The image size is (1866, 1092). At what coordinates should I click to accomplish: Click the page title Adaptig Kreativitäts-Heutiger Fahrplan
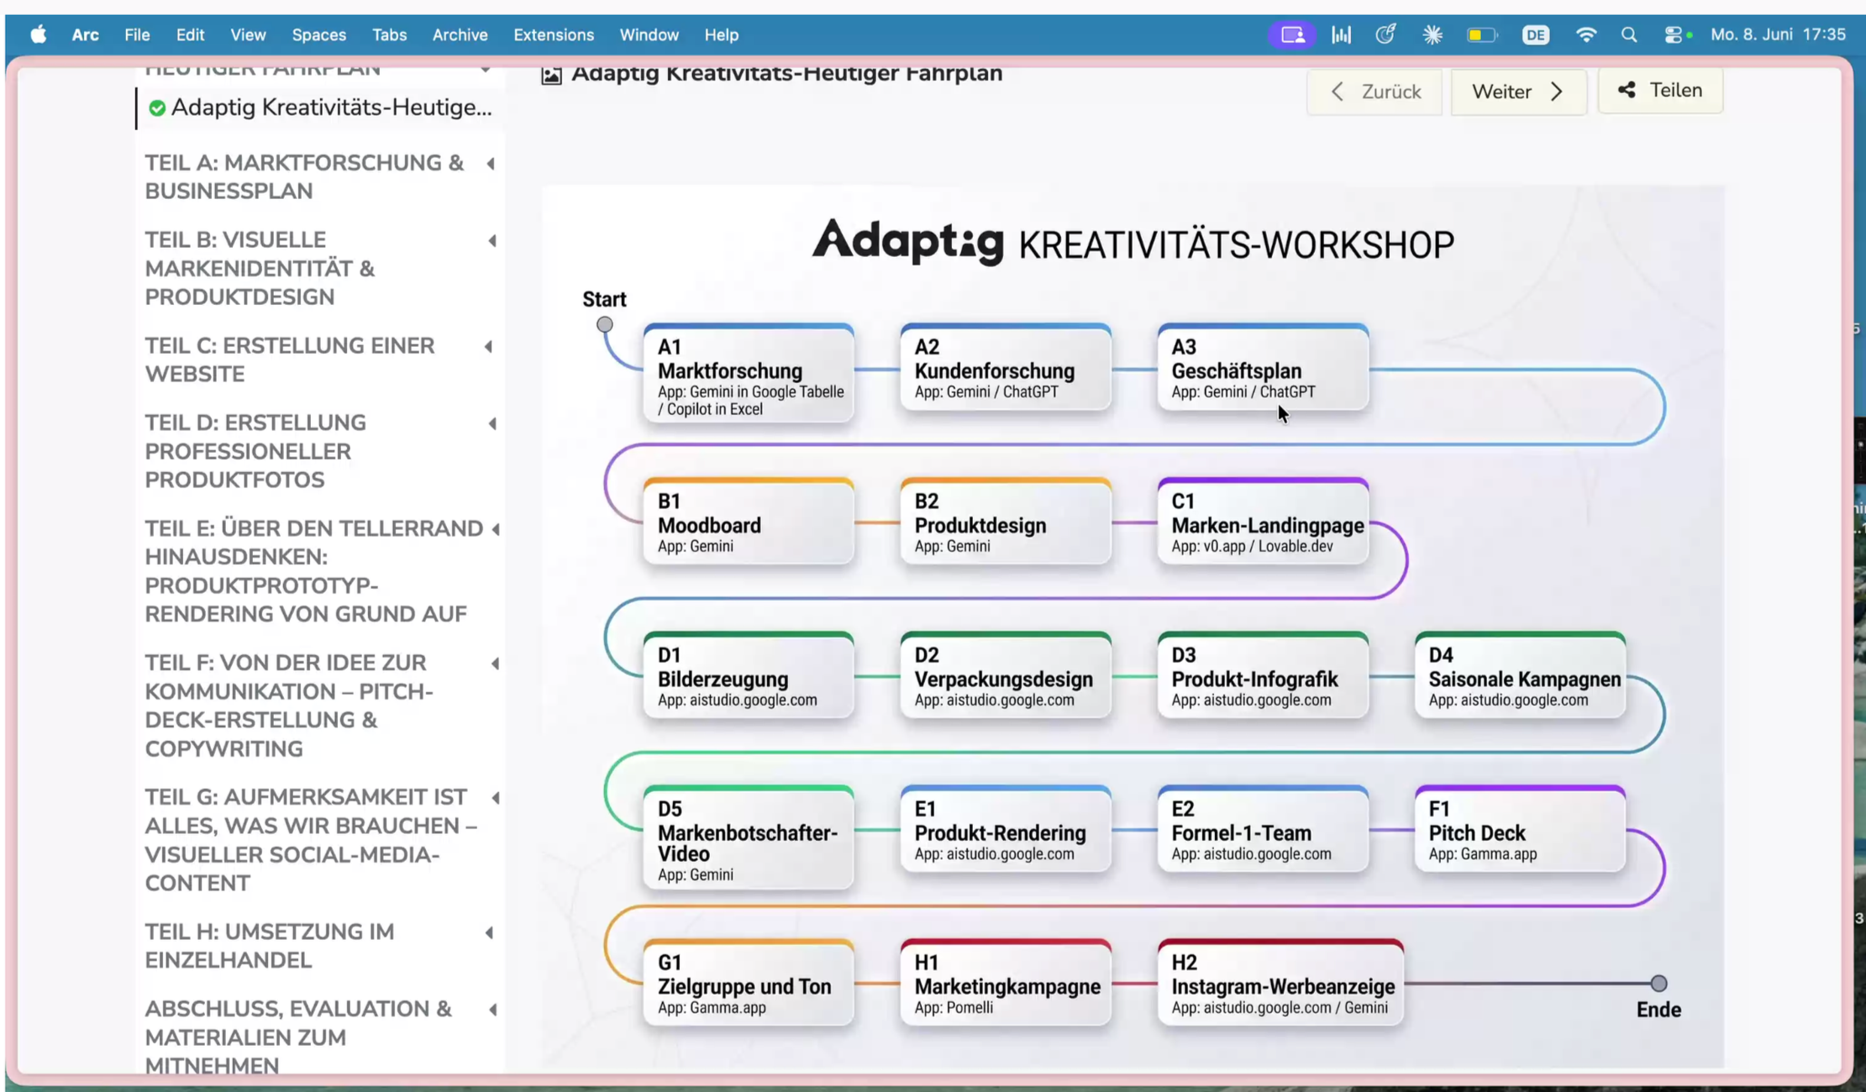[x=786, y=74]
